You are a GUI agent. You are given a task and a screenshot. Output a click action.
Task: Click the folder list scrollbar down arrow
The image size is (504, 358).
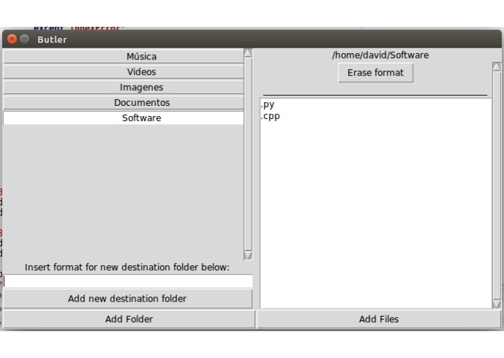click(x=248, y=256)
